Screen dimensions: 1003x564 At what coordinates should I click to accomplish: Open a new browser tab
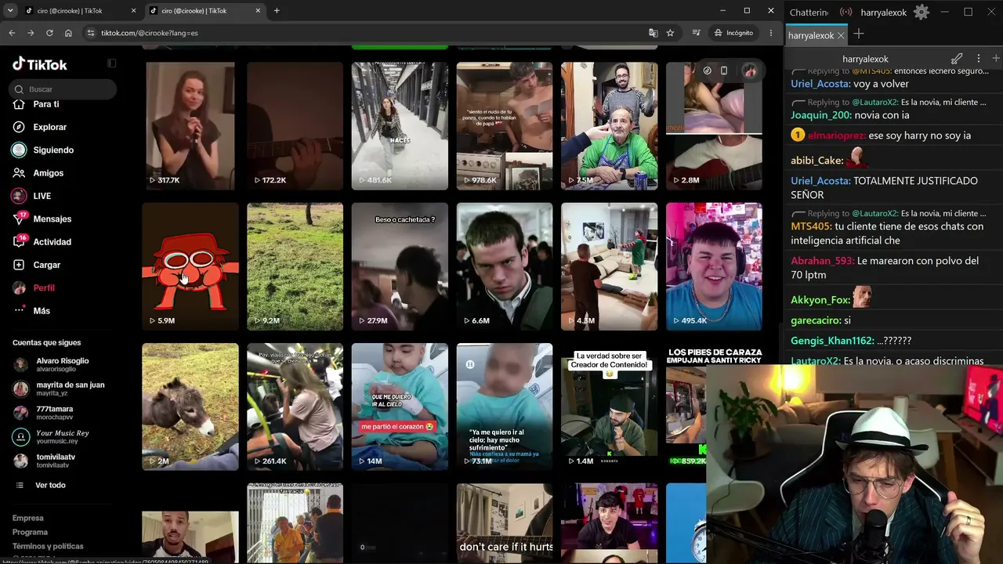pos(277,11)
